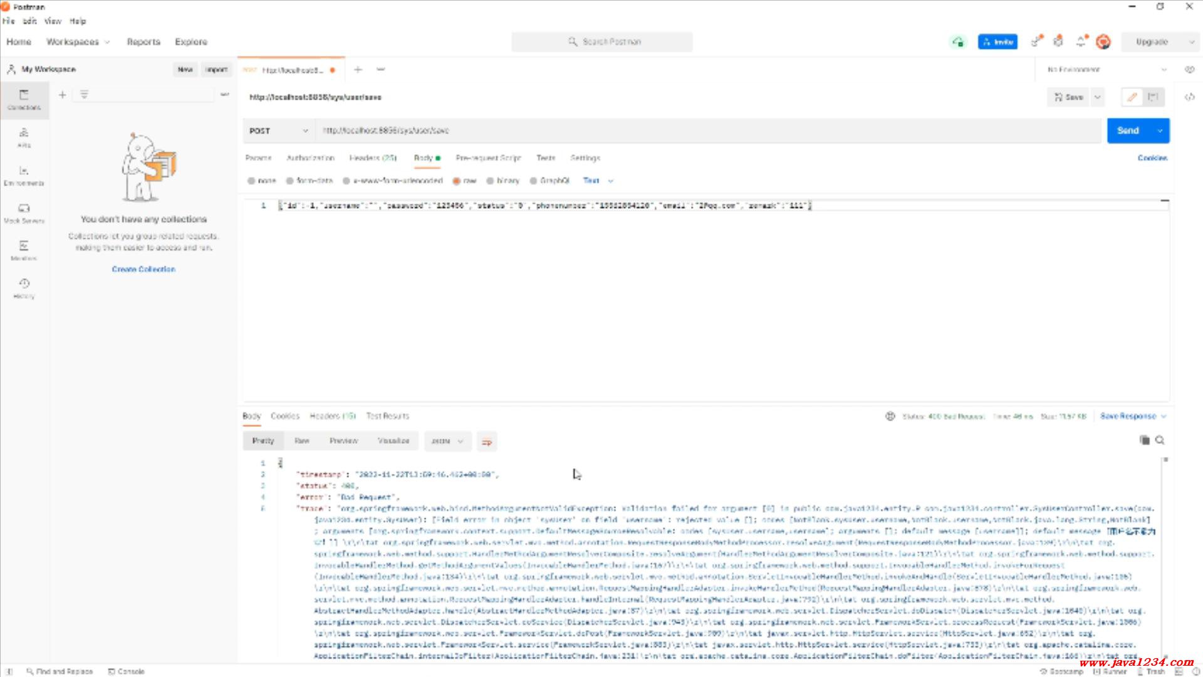The height and width of the screenshot is (677, 1203).
Task: Expand the Save button dropdown arrow
Action: pos(1097,97)
